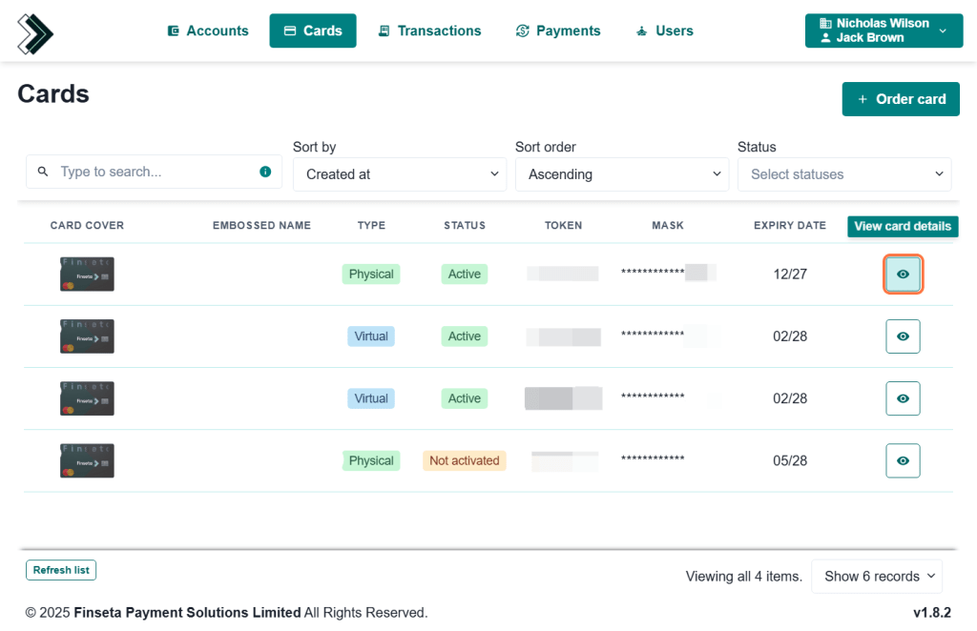Focus the Type to search field

pyautogui.click(x=153, y=172)
